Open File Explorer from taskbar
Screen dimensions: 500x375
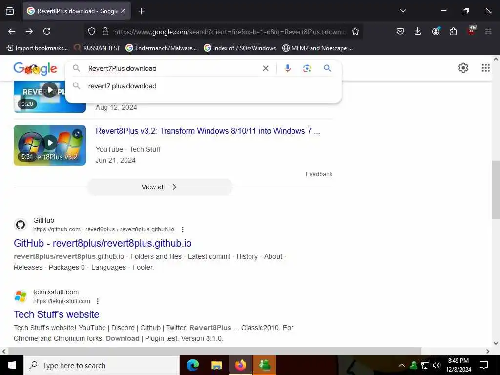(216, 365)
